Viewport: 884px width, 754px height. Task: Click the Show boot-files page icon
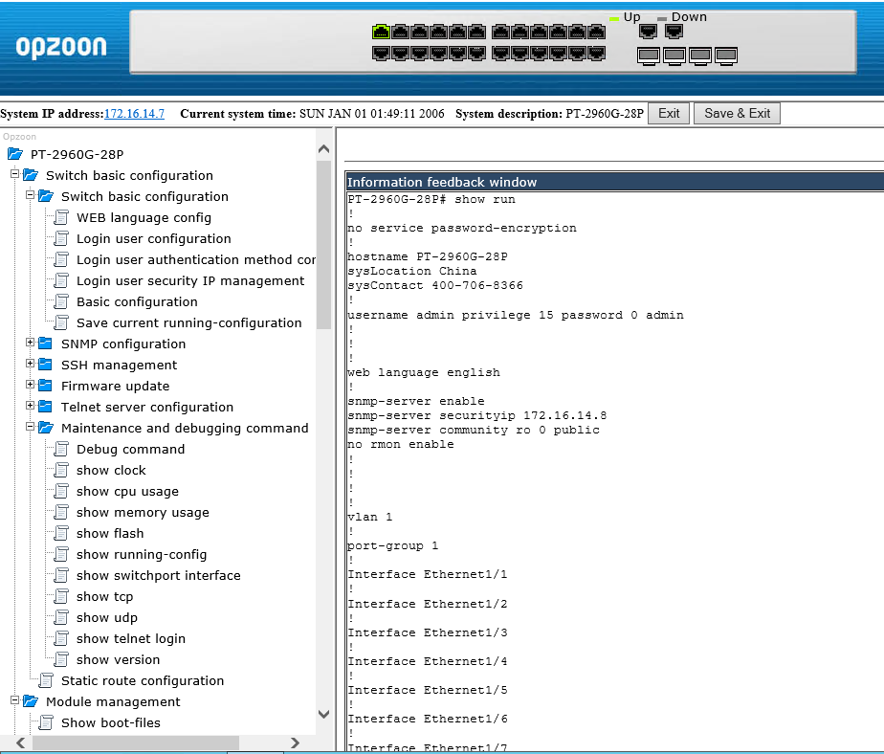[x=46, y=722]
